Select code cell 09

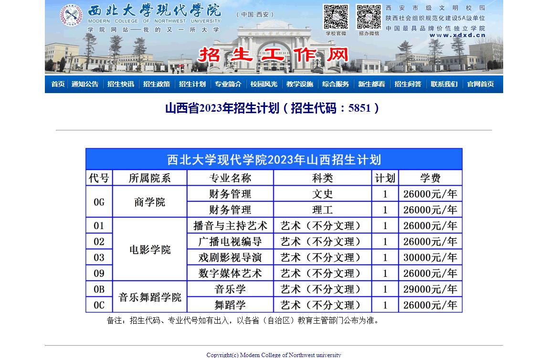(99, 274)
